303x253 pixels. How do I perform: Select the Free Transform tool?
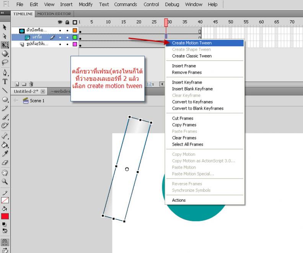point(5,45)
